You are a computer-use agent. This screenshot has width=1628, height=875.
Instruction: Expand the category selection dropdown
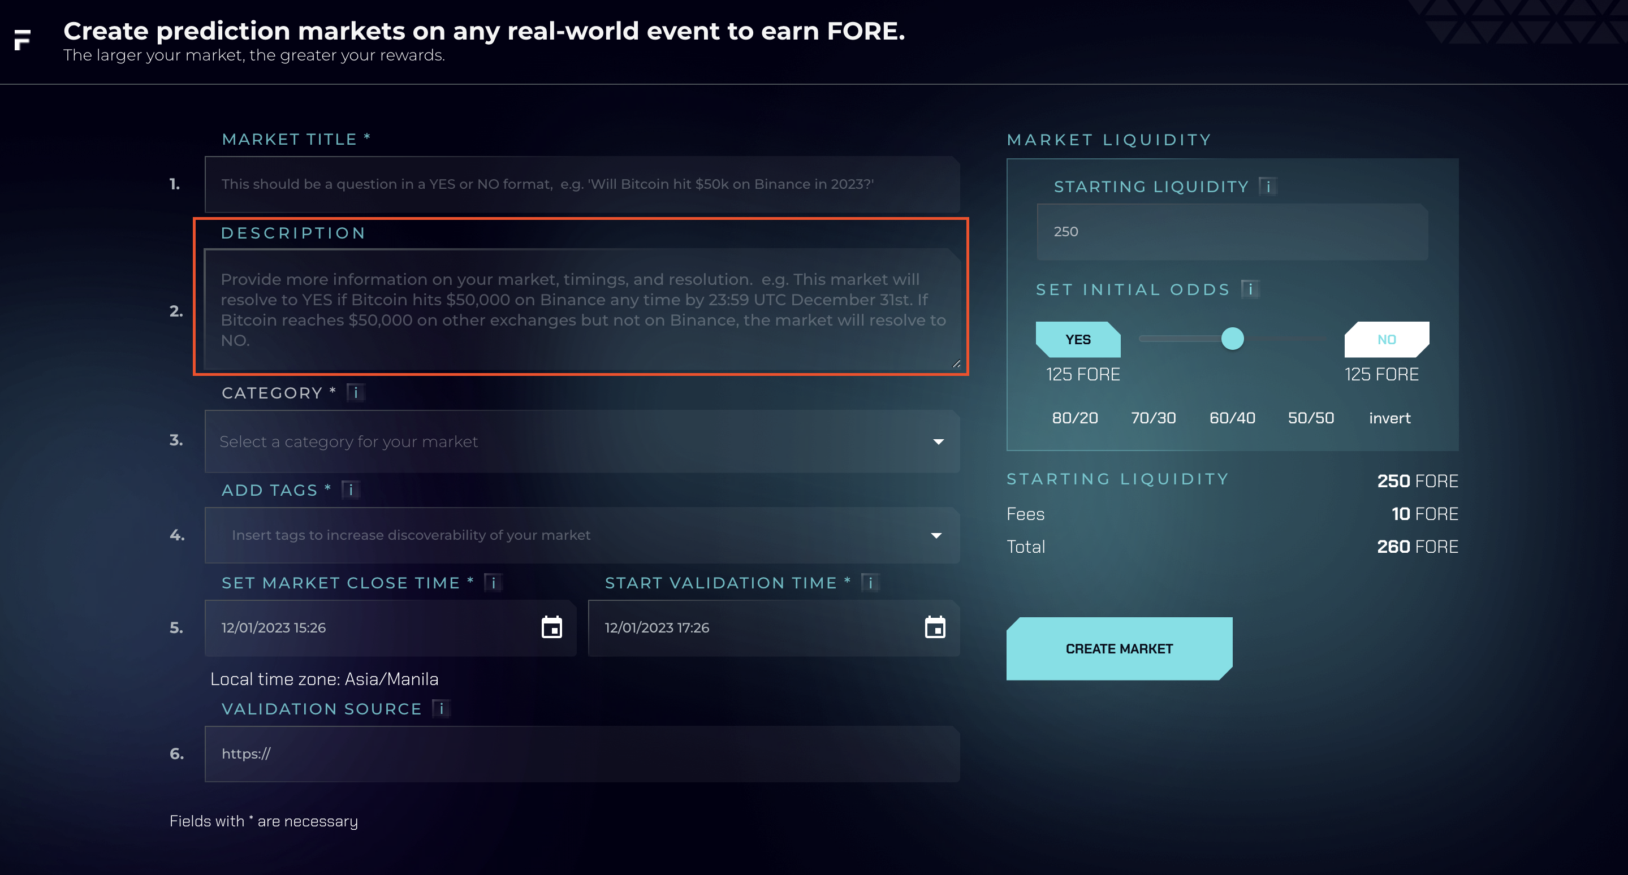[939, 441]
